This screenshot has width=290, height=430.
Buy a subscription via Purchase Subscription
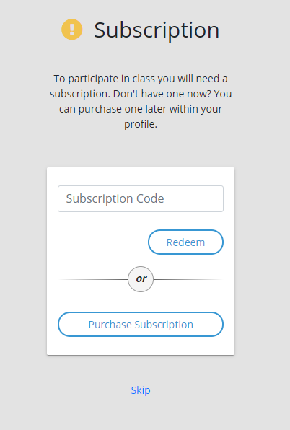(x=141, y=325)
